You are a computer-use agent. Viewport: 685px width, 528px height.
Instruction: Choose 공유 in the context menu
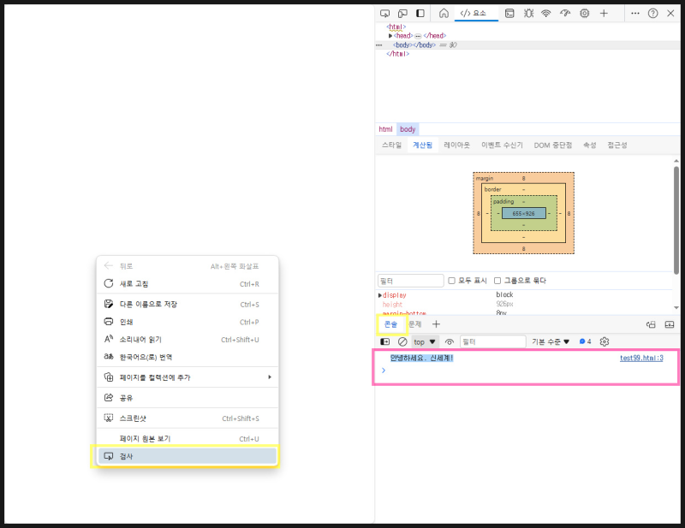tap(187, 397)
